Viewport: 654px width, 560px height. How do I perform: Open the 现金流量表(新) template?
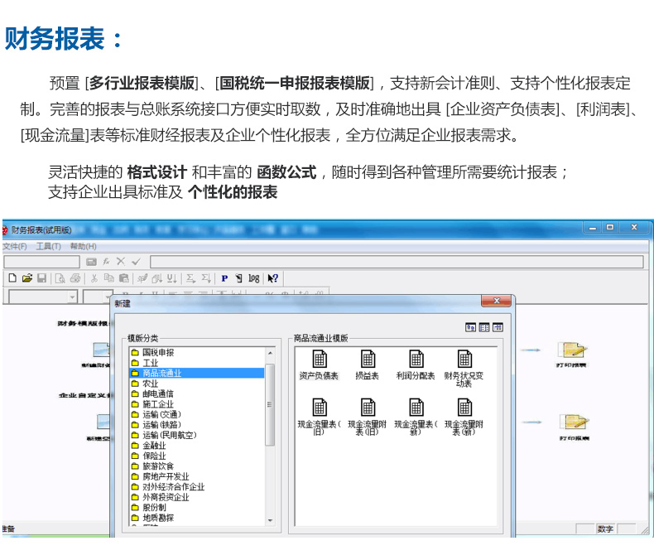coord(416,417)
